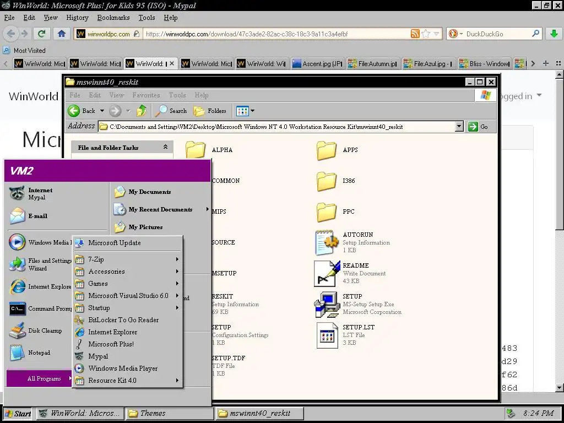The image size is (564, 423).
Task: Open the browser Bookmarks menu
Action: pyautogui.click(x=113, y=18)
